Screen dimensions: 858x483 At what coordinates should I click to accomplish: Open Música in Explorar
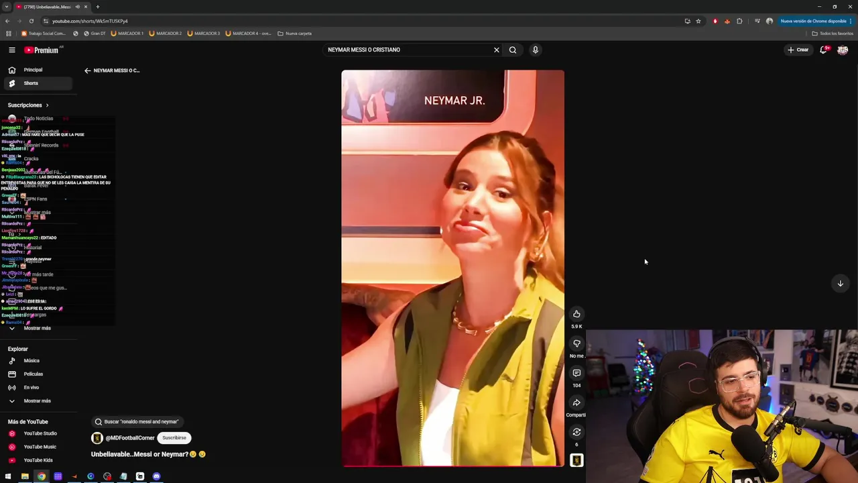pos(38,361)
